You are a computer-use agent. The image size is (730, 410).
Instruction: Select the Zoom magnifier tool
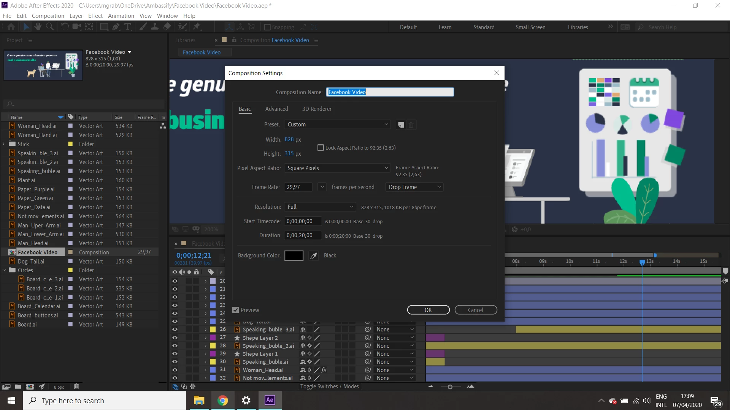[49, 27]
